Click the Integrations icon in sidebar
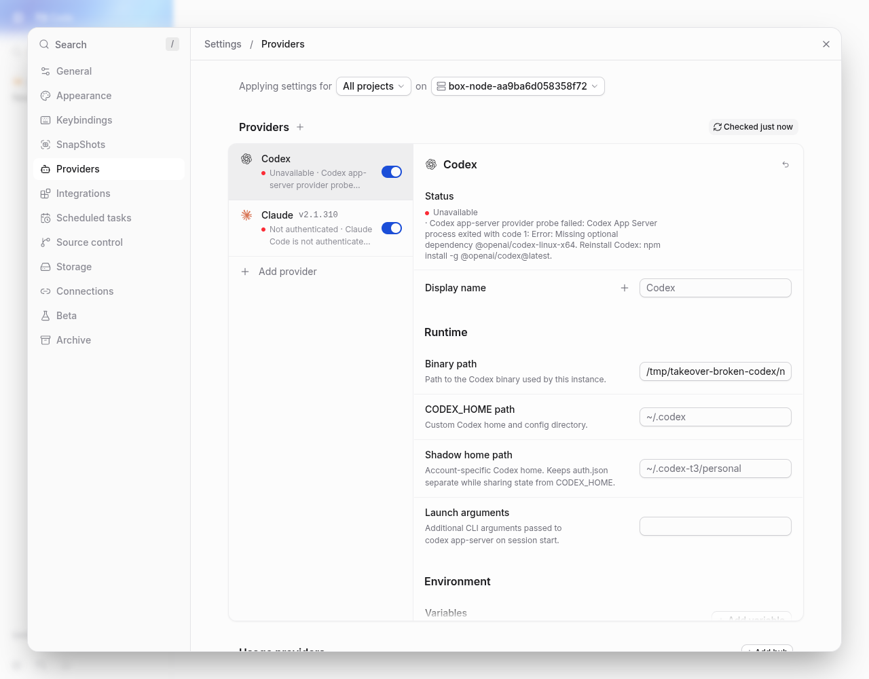The image size is (869, 679). (45, 194)
